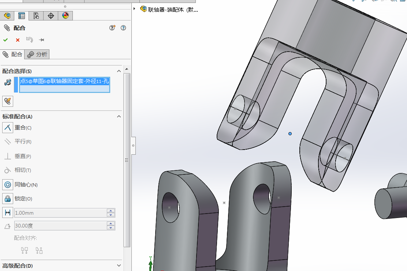This screenshot has width=407, height=271.
Task: Open the DimXpertManager crosshair tab
Action: 51,16
